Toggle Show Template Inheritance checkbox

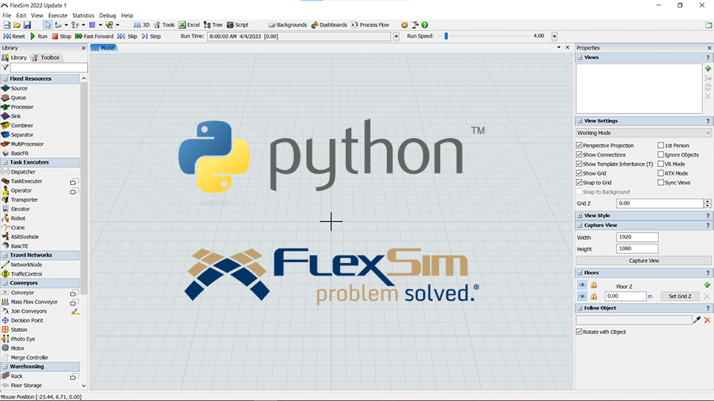[x=579, y=164]
